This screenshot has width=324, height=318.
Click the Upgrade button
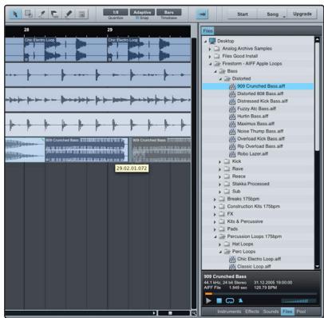click(302, 14)
